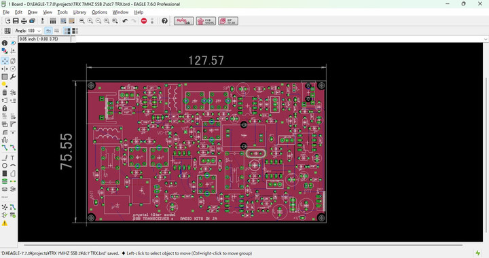The width and height of the screenshot is (489, 258).
Task: Select the Text tool
Action: click(12, 158)
